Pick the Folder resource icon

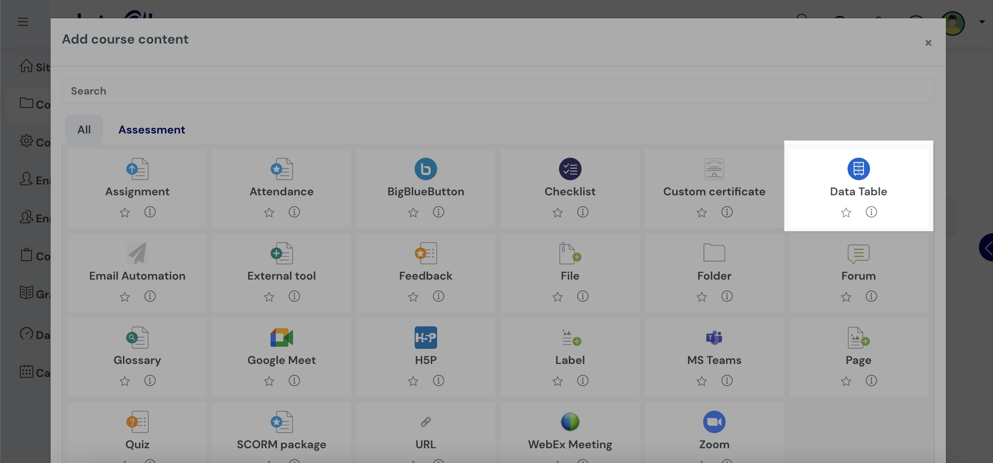click(x=714, y=253)
